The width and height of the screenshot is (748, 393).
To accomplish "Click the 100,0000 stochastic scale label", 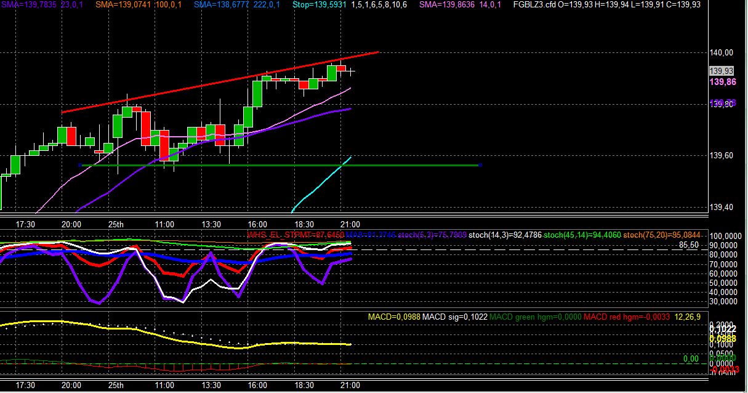I will click(724, 236).
